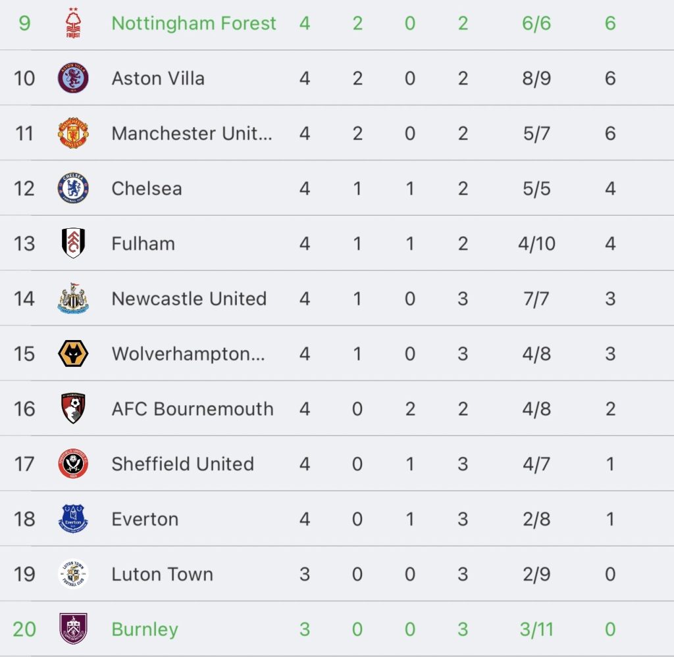Tap the Fulham shield crest

(x=73, y=243)
